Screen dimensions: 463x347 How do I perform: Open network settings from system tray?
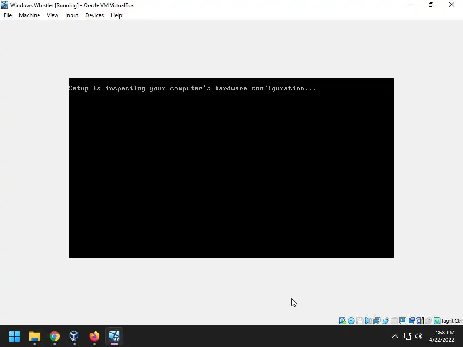coord(408,336)
